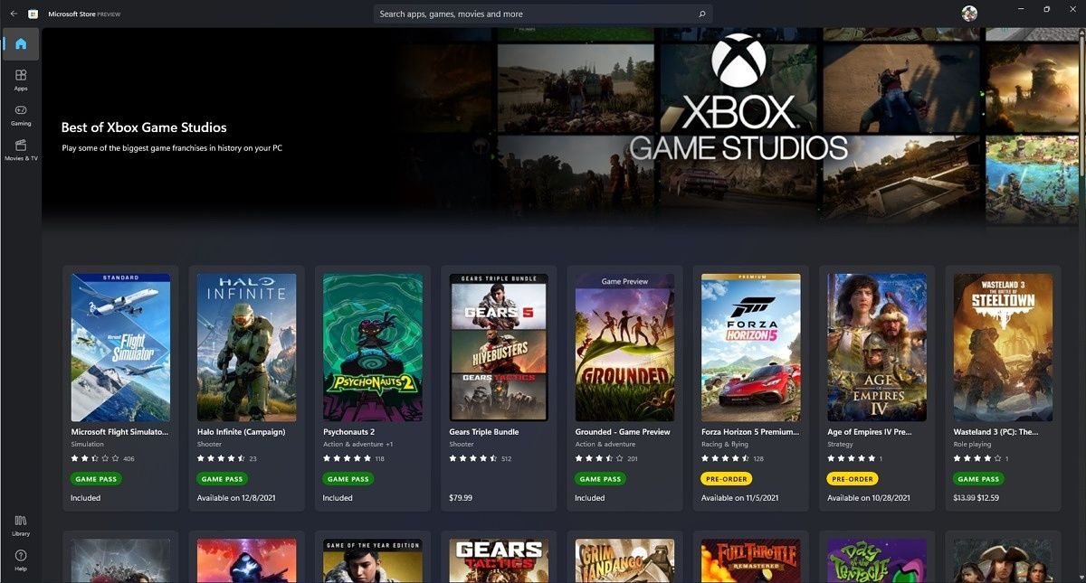Click the Halo Infinite (Campaign) title
Image resolution: width=1086 pixels, height=583 pixels.
[241, 432]
